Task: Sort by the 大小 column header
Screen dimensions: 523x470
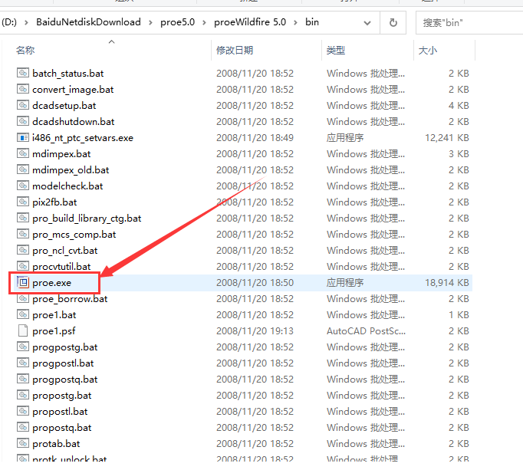Action: pyautogui.click(x=428, y=51)
